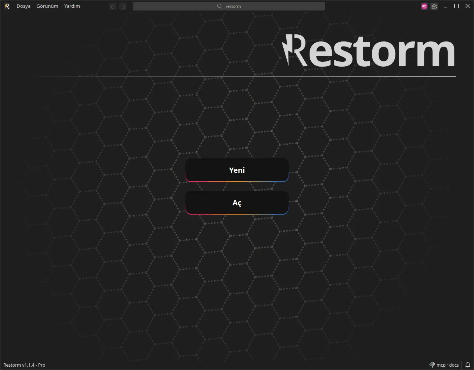Viewport: 474px width, 370px height.
Task: Click the Restorm v1.1.4 - Pro status text
Action: (x=24, y=365)
